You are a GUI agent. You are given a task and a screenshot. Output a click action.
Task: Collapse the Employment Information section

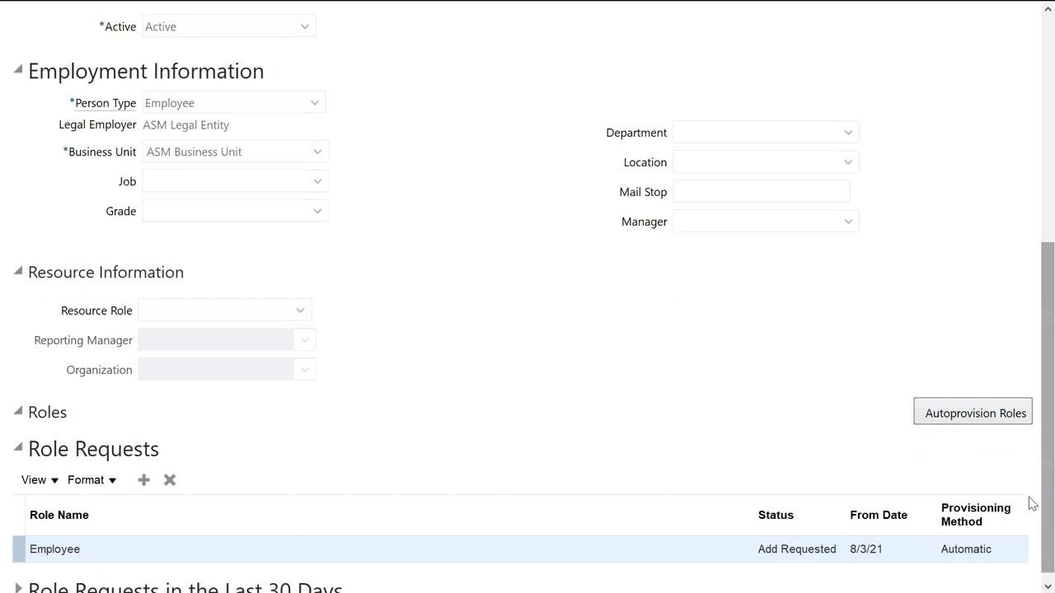(x=18, y=69)
